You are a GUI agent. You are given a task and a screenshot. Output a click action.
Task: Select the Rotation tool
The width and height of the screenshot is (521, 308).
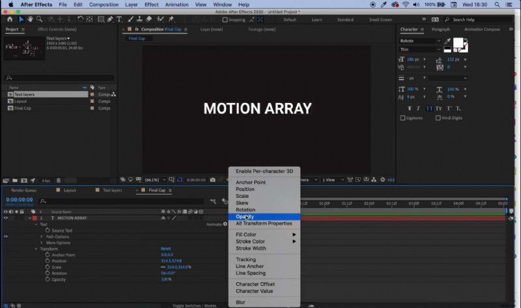80,20
